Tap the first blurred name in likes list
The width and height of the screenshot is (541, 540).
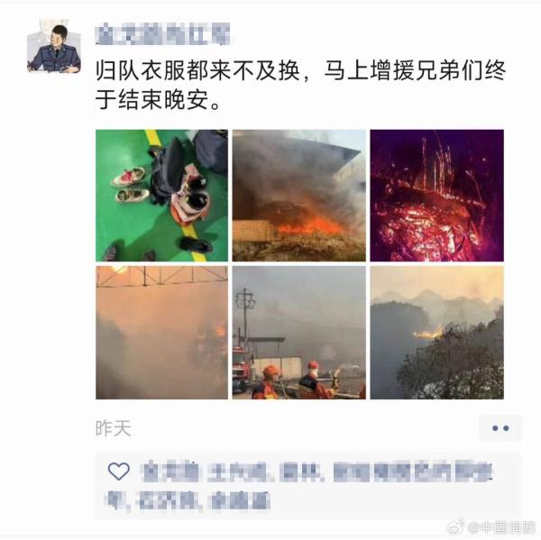tap(170, 471)
